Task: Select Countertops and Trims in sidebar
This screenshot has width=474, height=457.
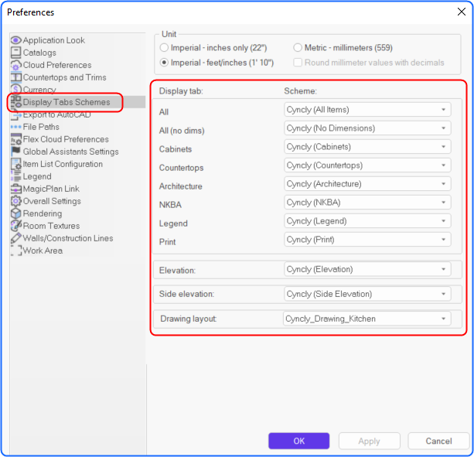Action: [65, 77]
